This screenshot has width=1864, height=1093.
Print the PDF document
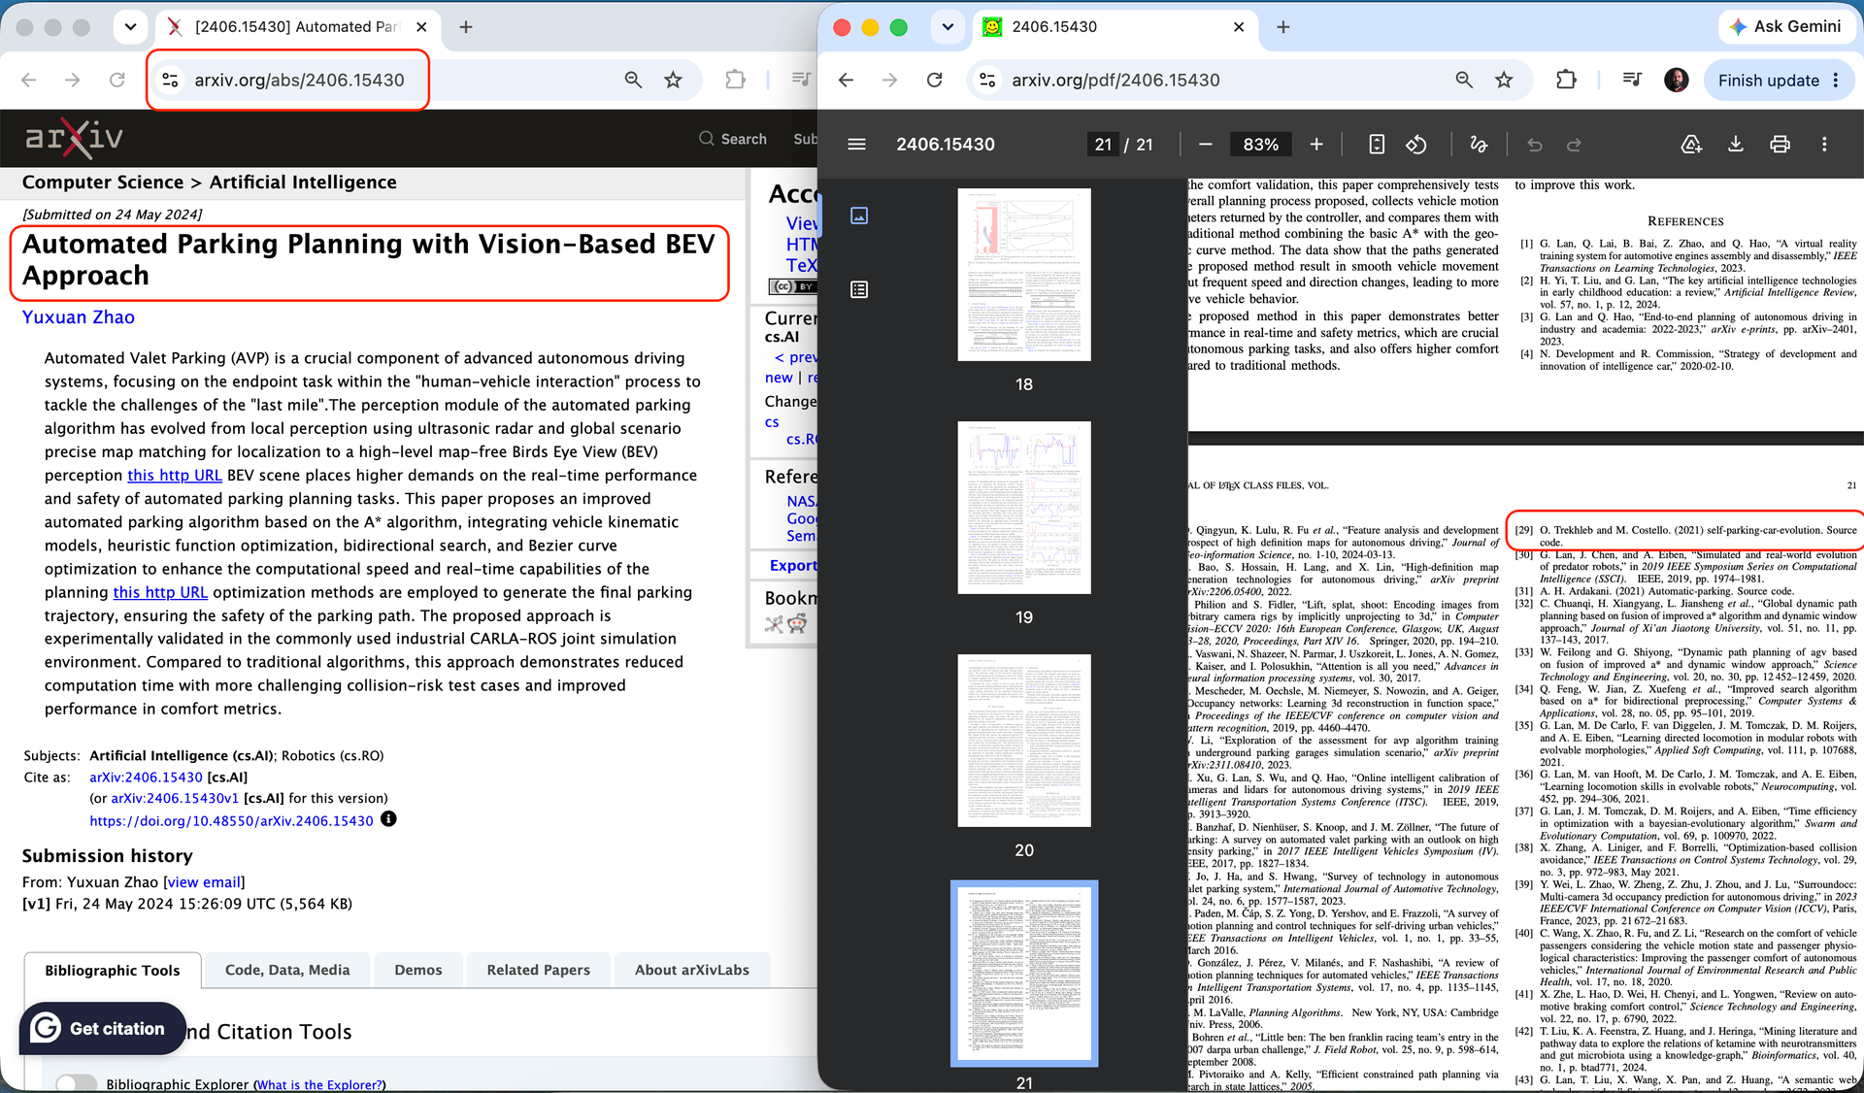click(1780, 145)
